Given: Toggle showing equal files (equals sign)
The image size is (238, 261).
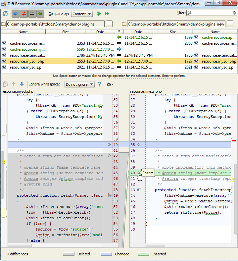Looking at the screenshot, I should coord(32,14).
